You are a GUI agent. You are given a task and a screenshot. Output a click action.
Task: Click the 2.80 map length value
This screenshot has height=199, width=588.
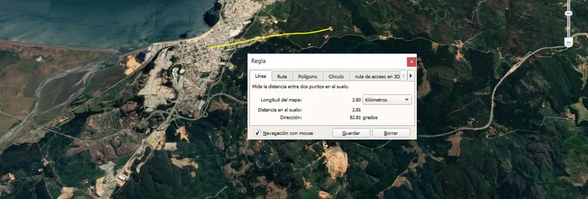[356, 100]
